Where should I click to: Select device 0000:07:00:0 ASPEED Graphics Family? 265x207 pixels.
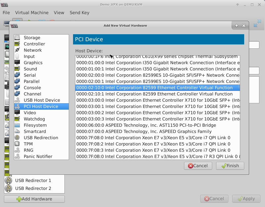point(158,131)
